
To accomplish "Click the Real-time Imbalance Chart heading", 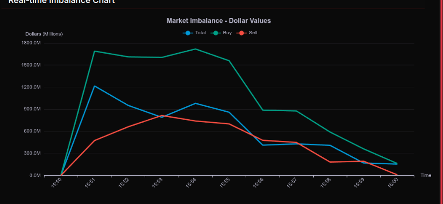I will point(62,1).
